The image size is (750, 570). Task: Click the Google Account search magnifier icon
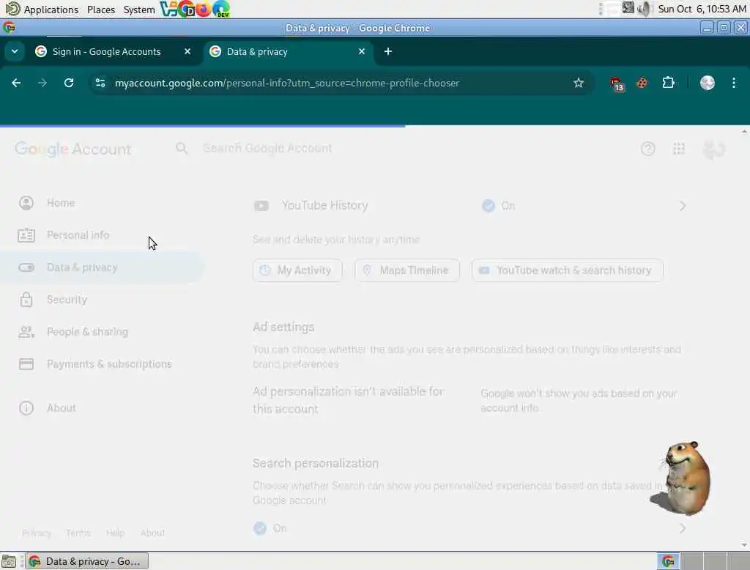click(x=182, y=149)
